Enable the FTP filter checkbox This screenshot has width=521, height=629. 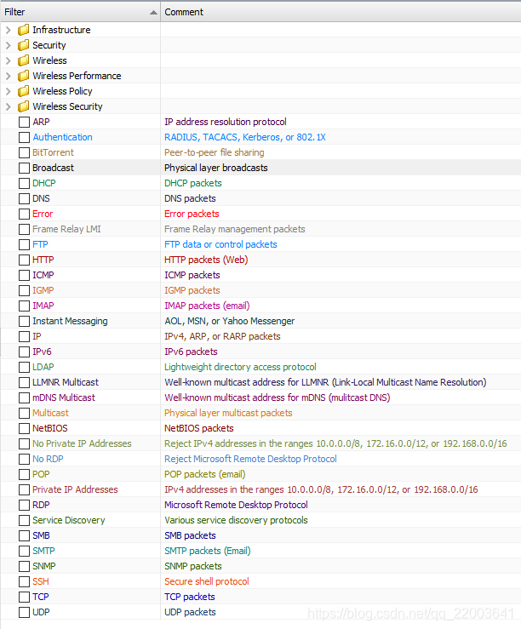click(24, 244)
